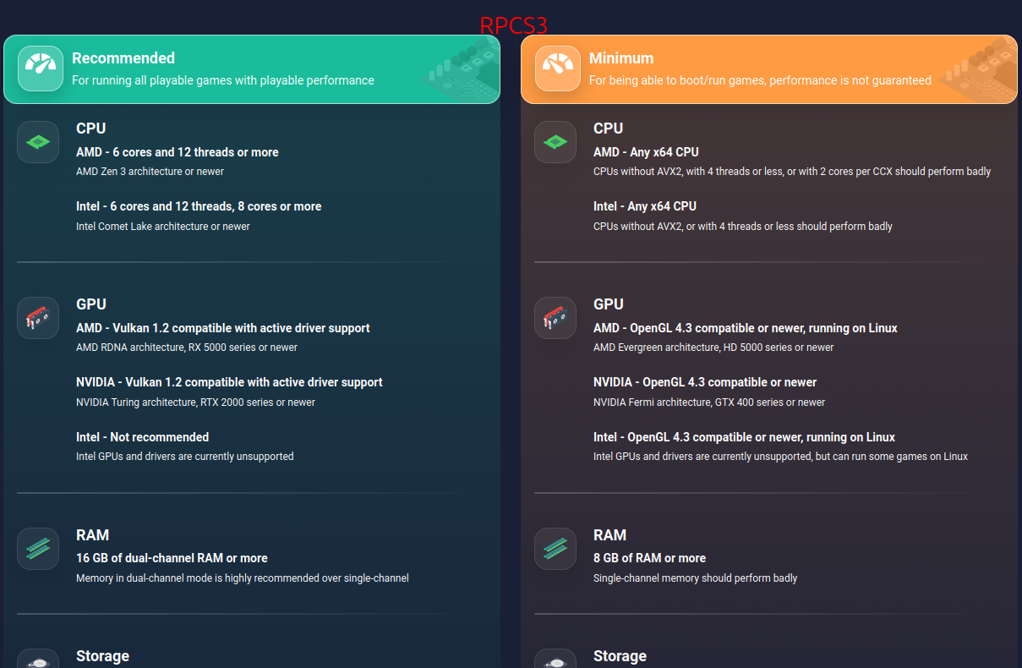Click 'Intel - OpenGL 4.3 compatible' line
Viewport: 1022px width, 668px height.
[x=744, y=437]
